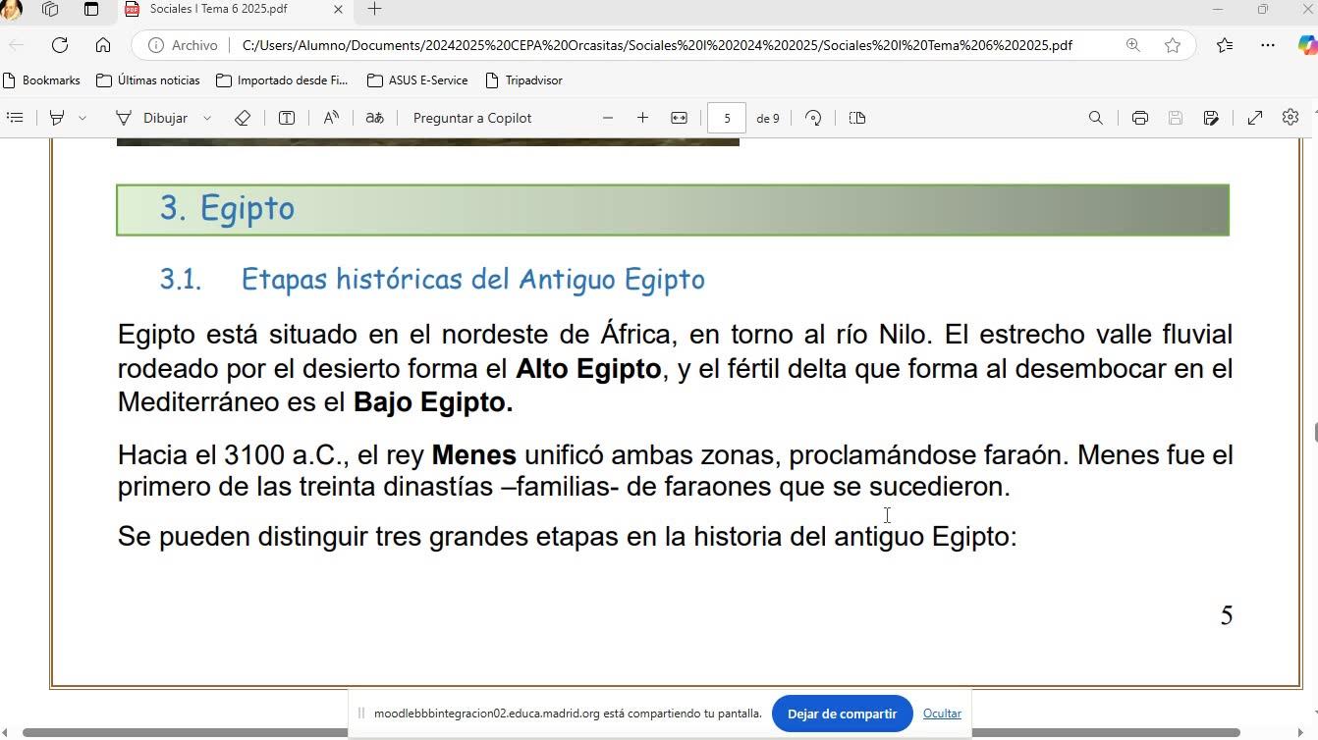
Task: Expand highlighter color options arrow
Action: pos(82,118)
